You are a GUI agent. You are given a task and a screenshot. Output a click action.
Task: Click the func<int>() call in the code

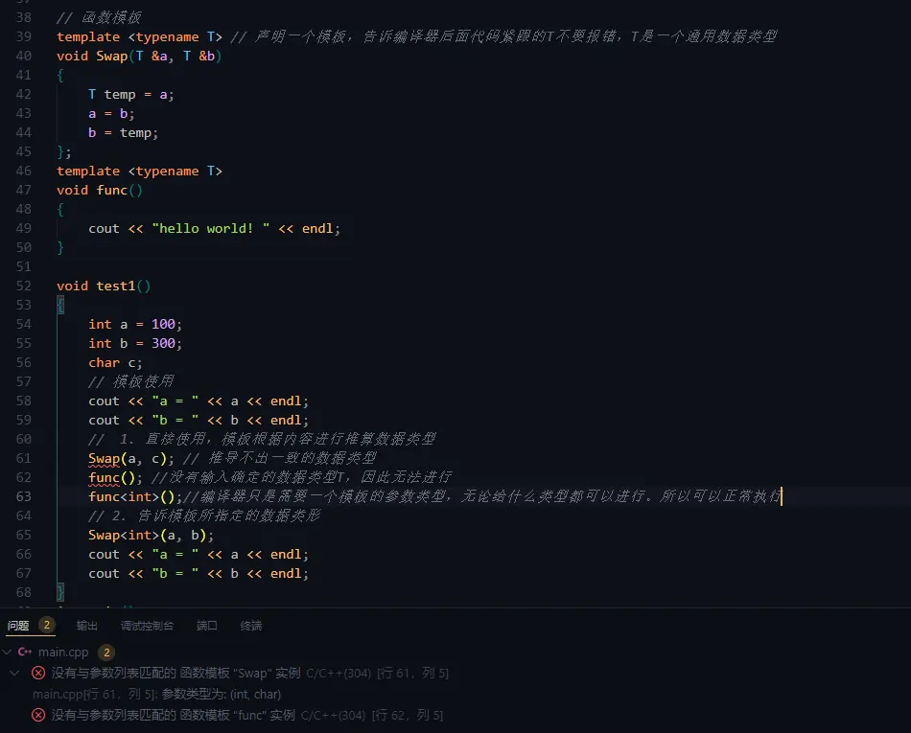click(x=135, y=496)
